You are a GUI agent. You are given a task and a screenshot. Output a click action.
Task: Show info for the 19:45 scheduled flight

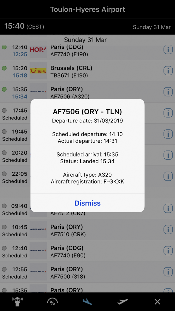[168, 134]
